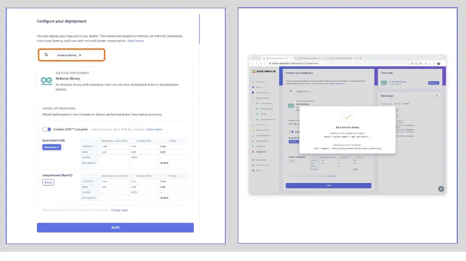The height and width of the screenshot is (261, 466).
Task: Select the Unoptimized (float32) option
Action: coord(48,183)
